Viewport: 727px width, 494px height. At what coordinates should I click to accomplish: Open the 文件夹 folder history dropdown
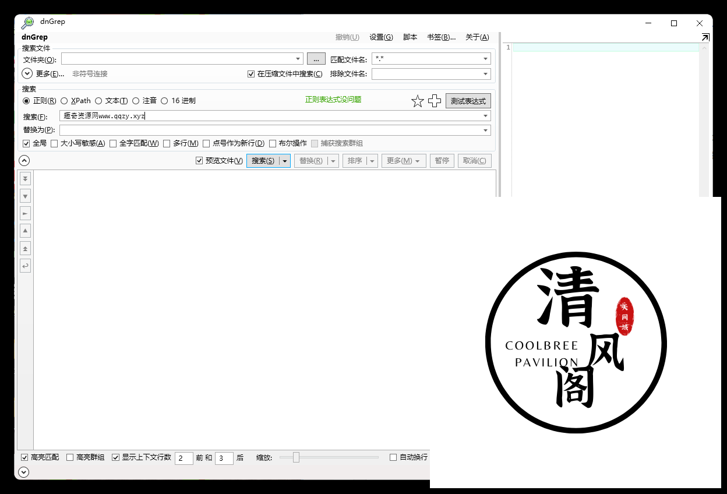(x=298, y=59)
